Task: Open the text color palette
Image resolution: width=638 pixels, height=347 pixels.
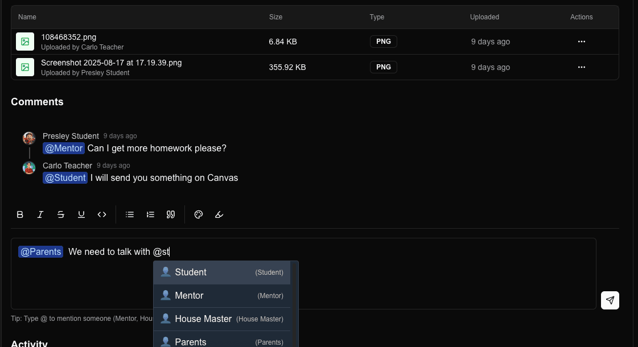Action: click(199, 214)
